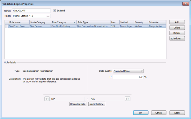
Task: Click the Name field Grp_42_NW
Action: [x=31, y=11]
